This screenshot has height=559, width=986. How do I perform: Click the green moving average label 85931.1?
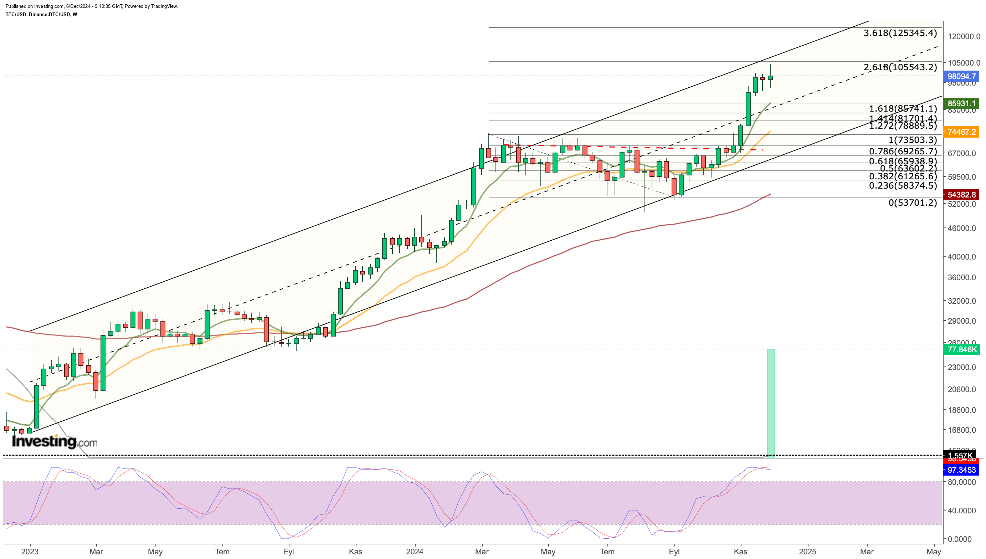(961, 103)
